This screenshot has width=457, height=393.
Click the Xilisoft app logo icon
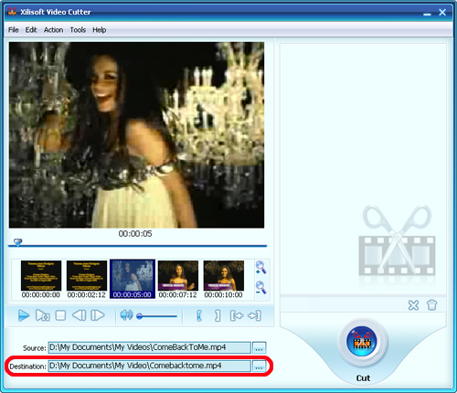[12, 12]
